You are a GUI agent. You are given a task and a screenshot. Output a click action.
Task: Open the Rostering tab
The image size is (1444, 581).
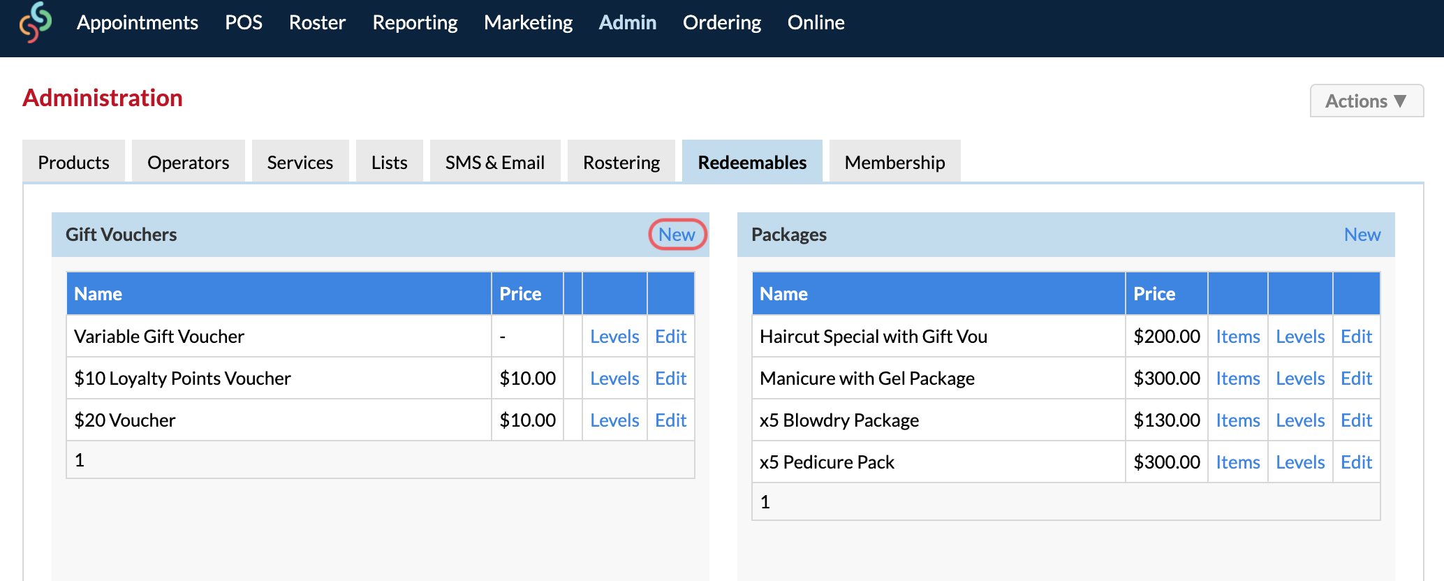tap(621, 162)
